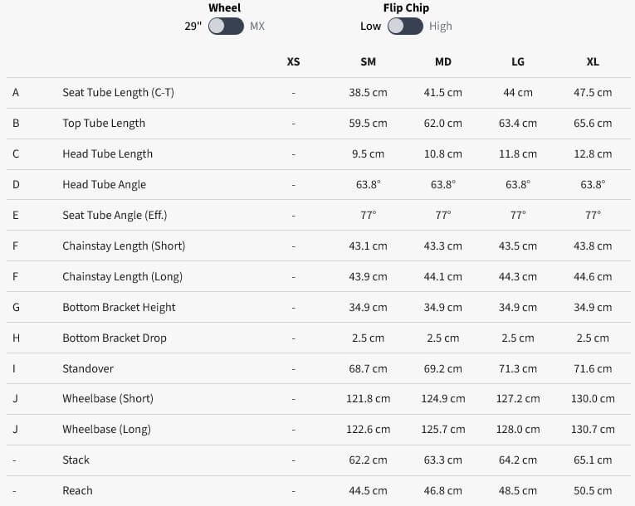Select the XL size column header
This screenshot has width=635, height=506.
593,61
